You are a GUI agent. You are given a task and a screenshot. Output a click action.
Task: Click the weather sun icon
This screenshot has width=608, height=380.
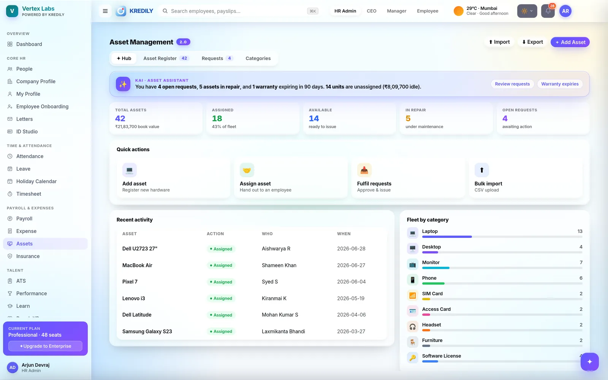coord(459,11)
